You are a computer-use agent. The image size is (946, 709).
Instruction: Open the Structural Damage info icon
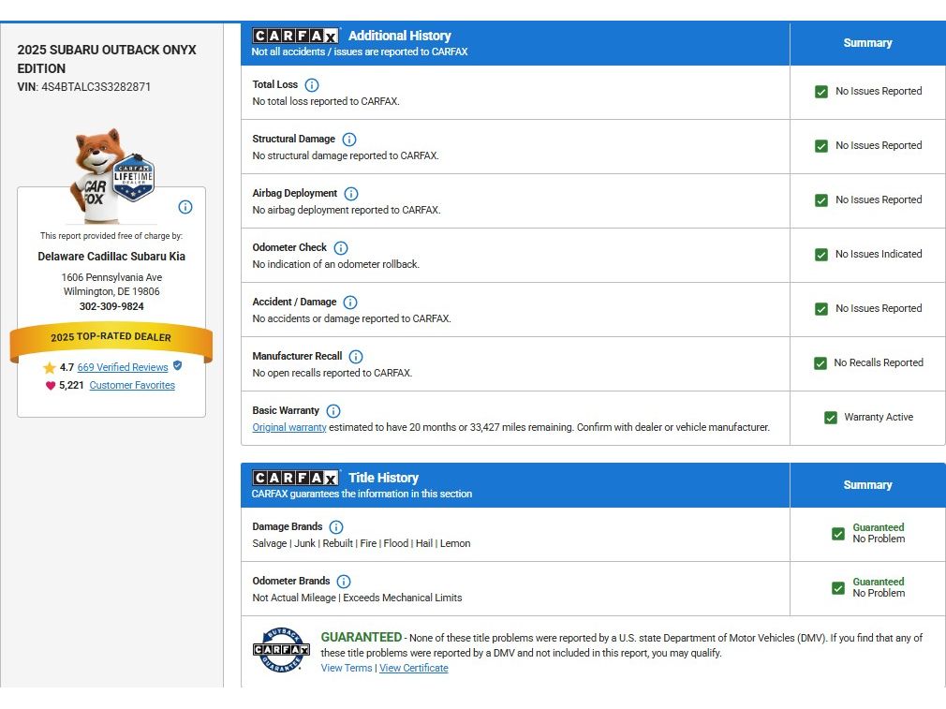coord(349,140)
